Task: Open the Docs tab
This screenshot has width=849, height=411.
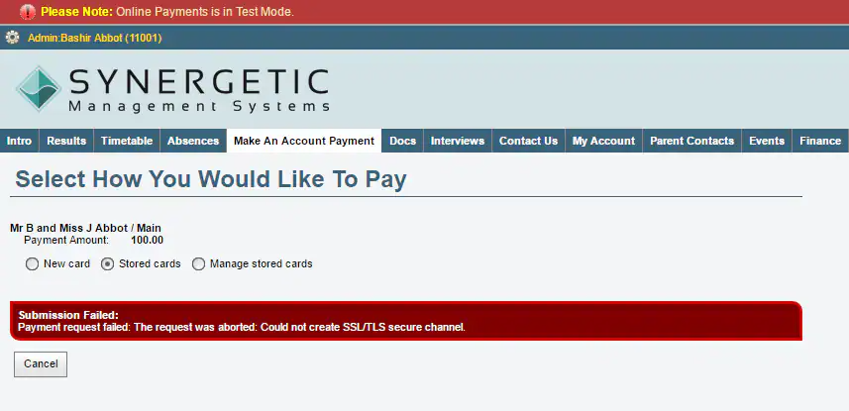Action: pos(403,141)
